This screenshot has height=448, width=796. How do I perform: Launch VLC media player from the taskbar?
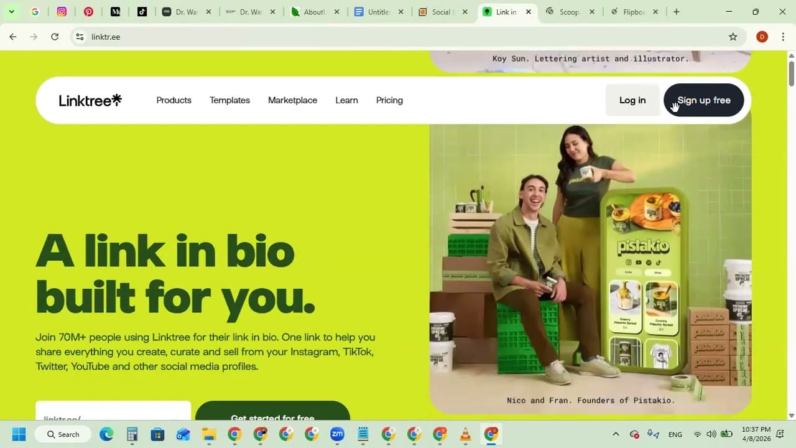click(465, 434)
